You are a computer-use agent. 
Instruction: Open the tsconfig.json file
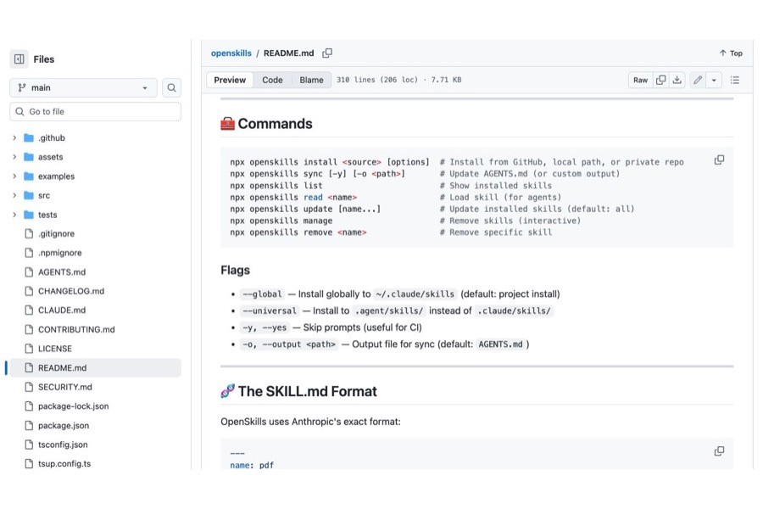point(63,445)
